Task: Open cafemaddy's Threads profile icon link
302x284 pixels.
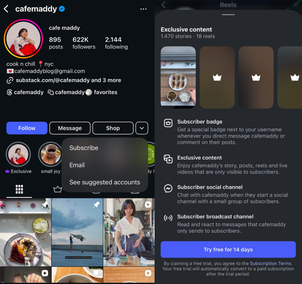Action: point(9,92)
